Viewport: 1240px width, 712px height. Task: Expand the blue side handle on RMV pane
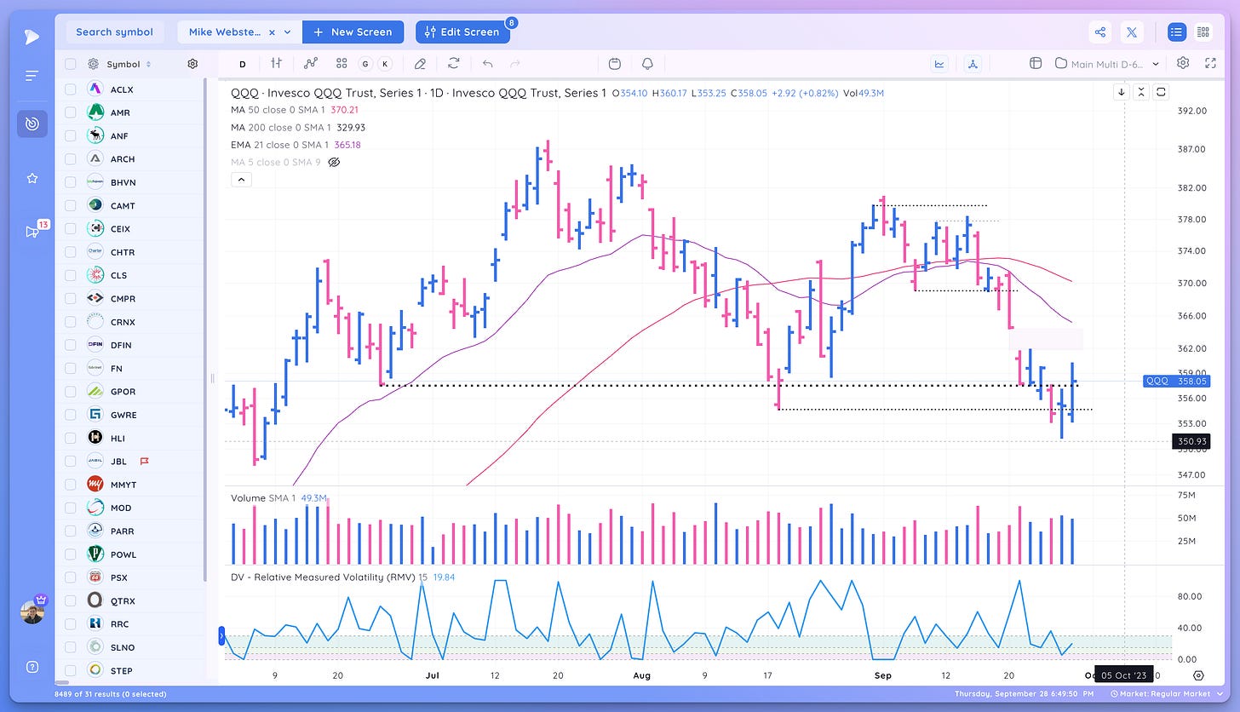(x=222, y=635)
